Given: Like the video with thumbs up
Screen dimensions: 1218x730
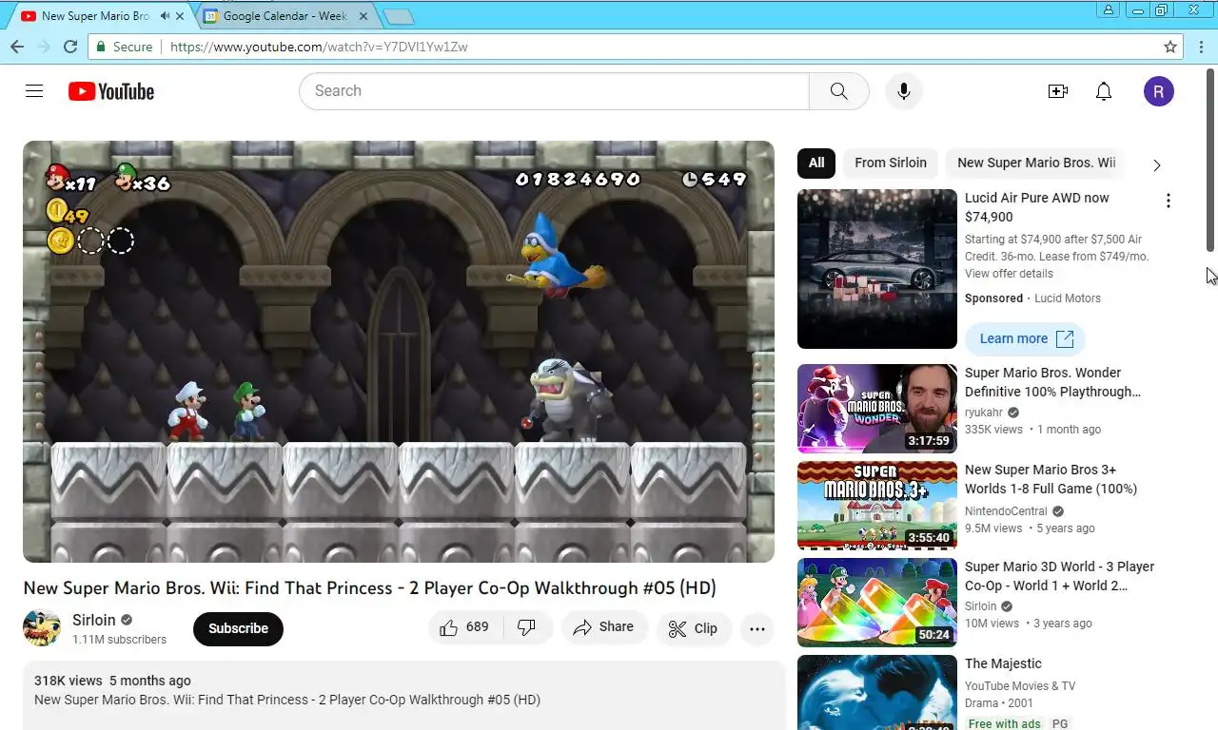Looking at the screenshot, I should 449,627.
